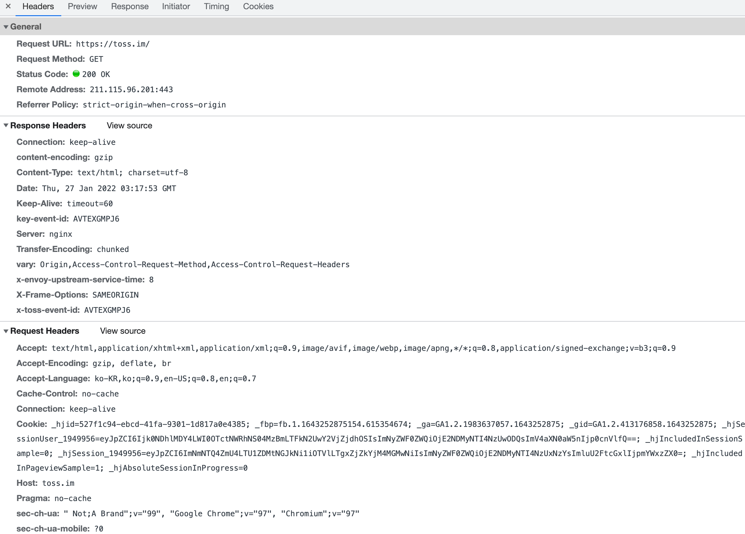Viewport: 745px width, 534px height.
Task: Click the sec-ch-ua header value
Action: 211,514
